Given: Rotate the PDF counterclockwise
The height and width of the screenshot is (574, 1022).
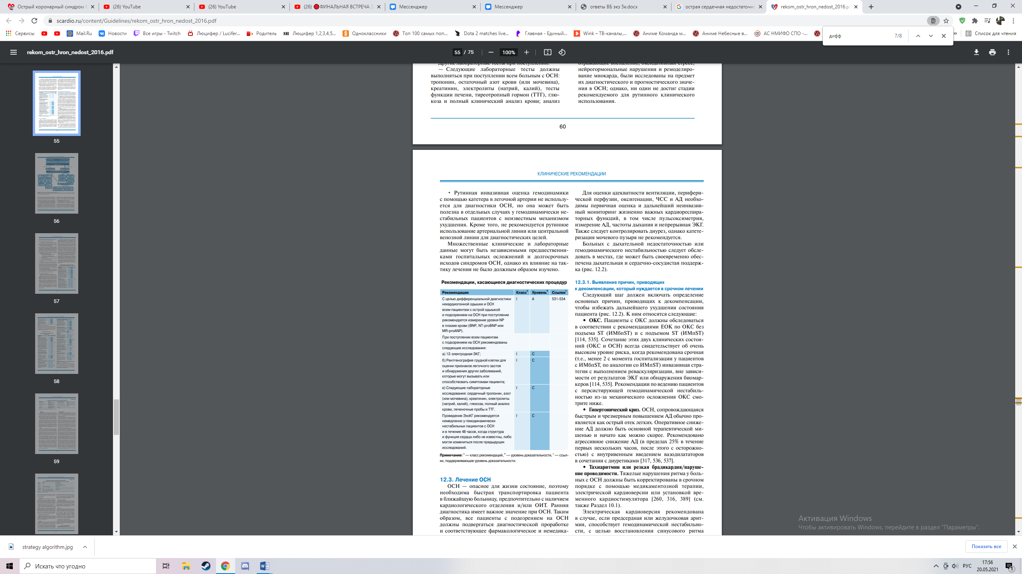Looking at the screenshot, I should click(562, 52).
